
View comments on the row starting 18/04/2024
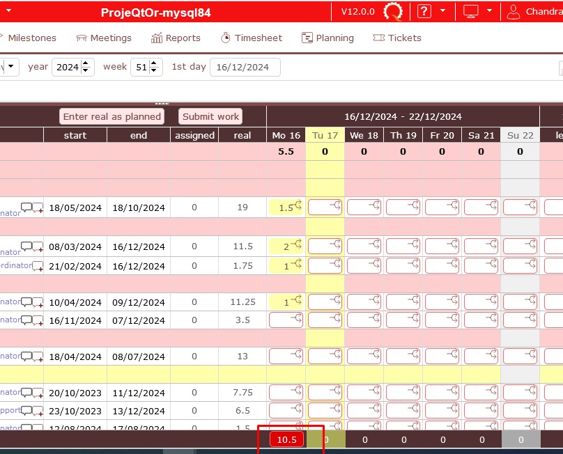(x=28, y=356)
